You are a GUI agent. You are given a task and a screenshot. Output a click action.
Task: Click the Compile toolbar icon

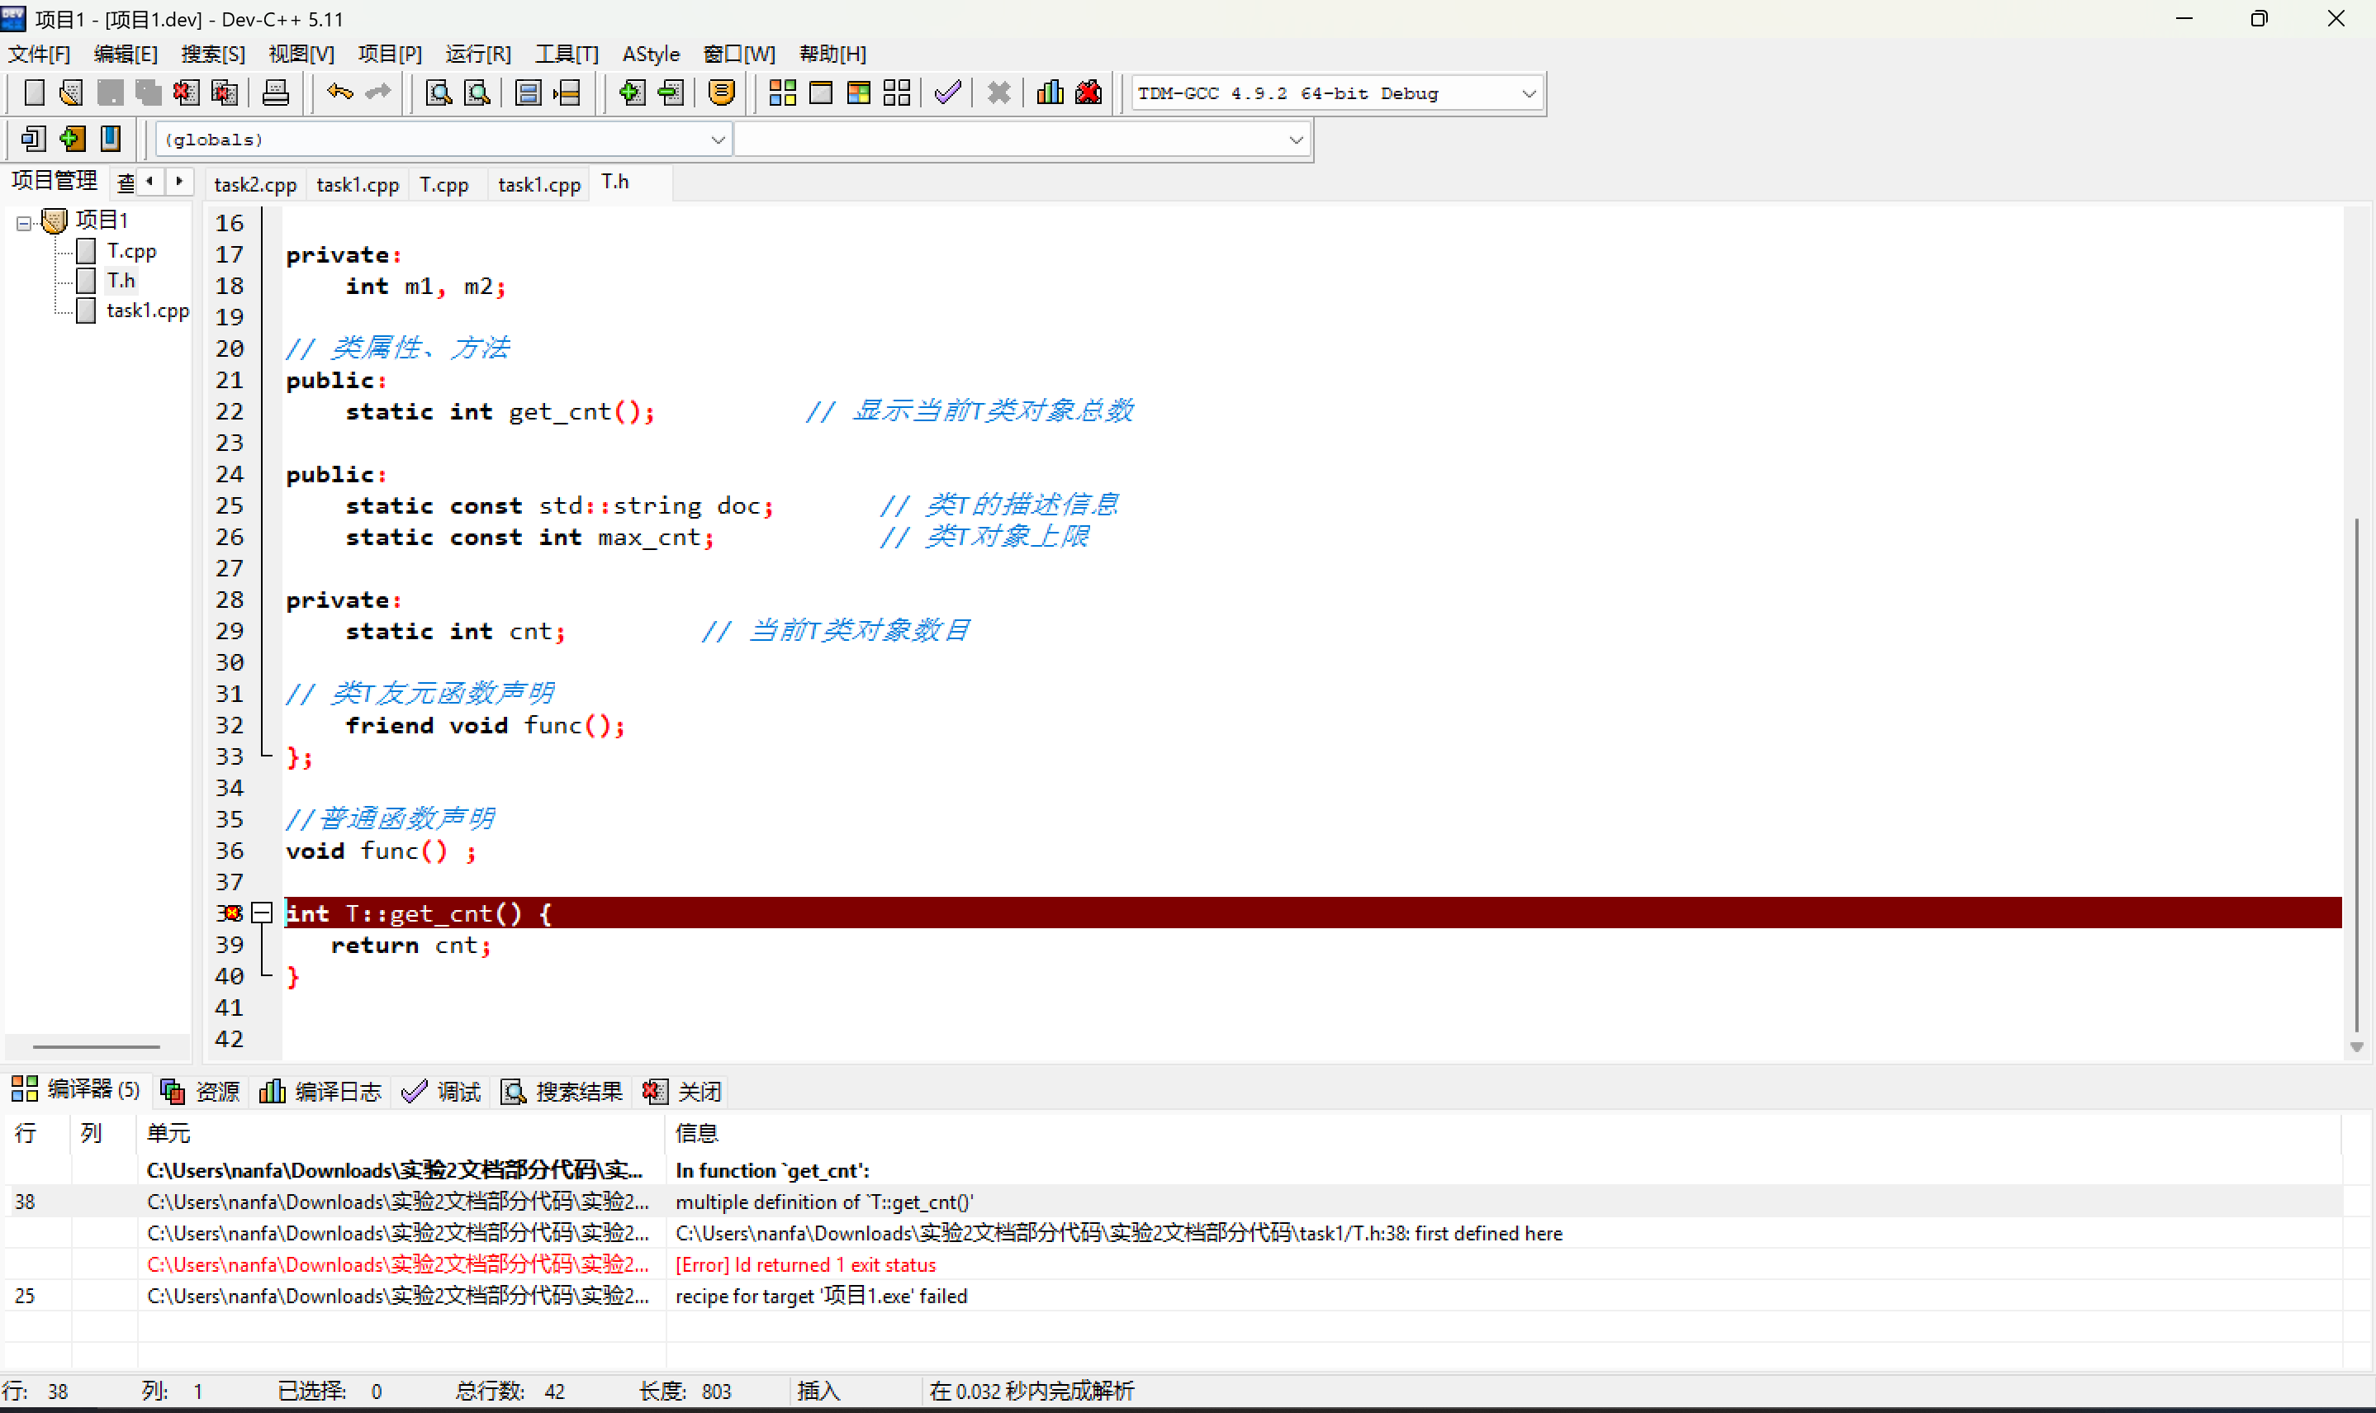[x=781, y=92]
